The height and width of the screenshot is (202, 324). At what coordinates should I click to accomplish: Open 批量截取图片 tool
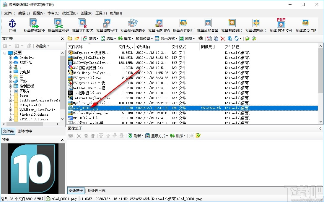click(x=232, y=26)
